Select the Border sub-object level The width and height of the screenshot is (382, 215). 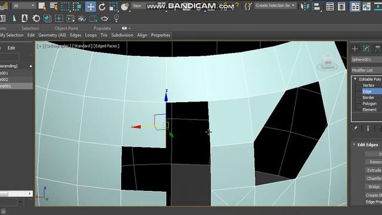click(368, 97)
